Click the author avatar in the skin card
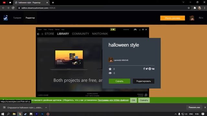Image resolution: width=207 pixels, height=116 pixels. point(111,60)
